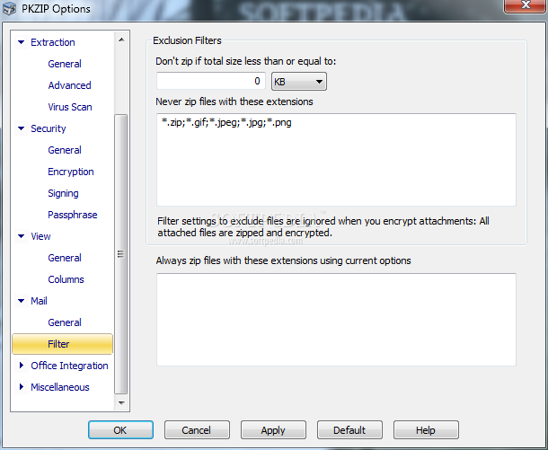Close the PKZIP Options dialog
The width and height of the screenshot is (548, 450).
point(525,5)
